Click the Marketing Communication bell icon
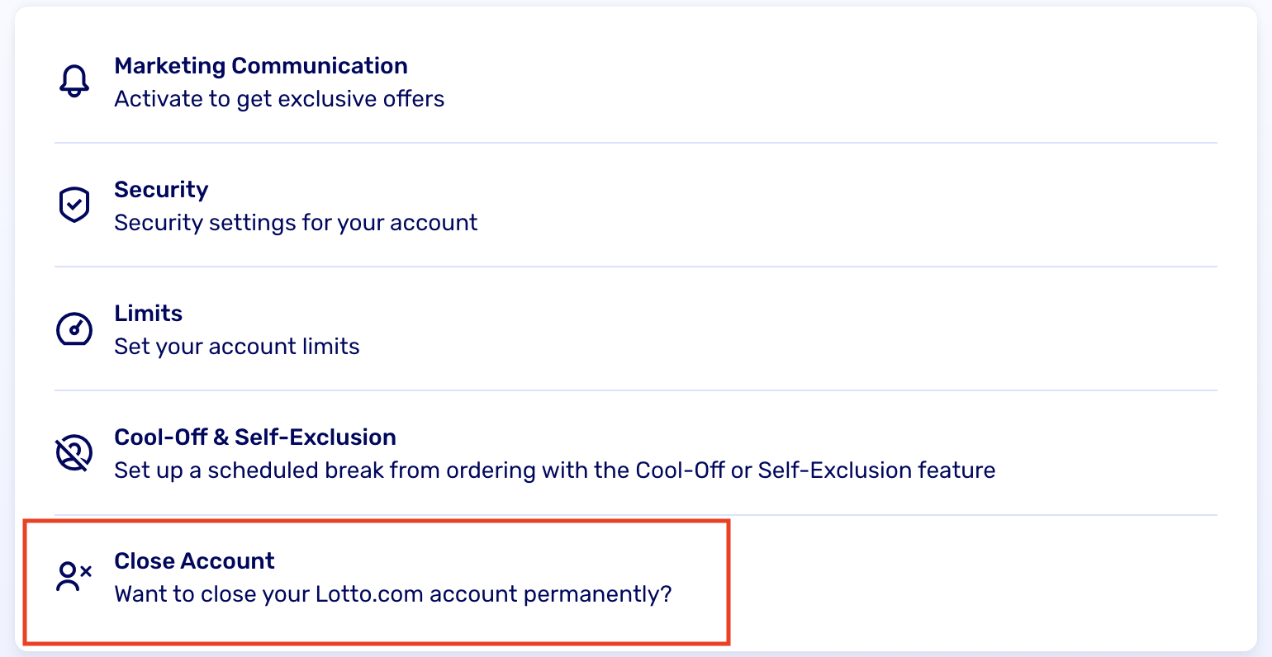The height and width of the screenshot is (657, 1272). pyautogui.click(x=74, y=81)
